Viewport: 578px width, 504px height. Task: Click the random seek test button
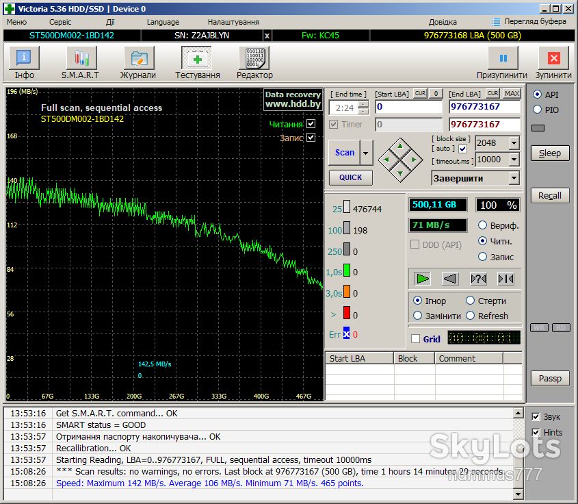point(478,279)
